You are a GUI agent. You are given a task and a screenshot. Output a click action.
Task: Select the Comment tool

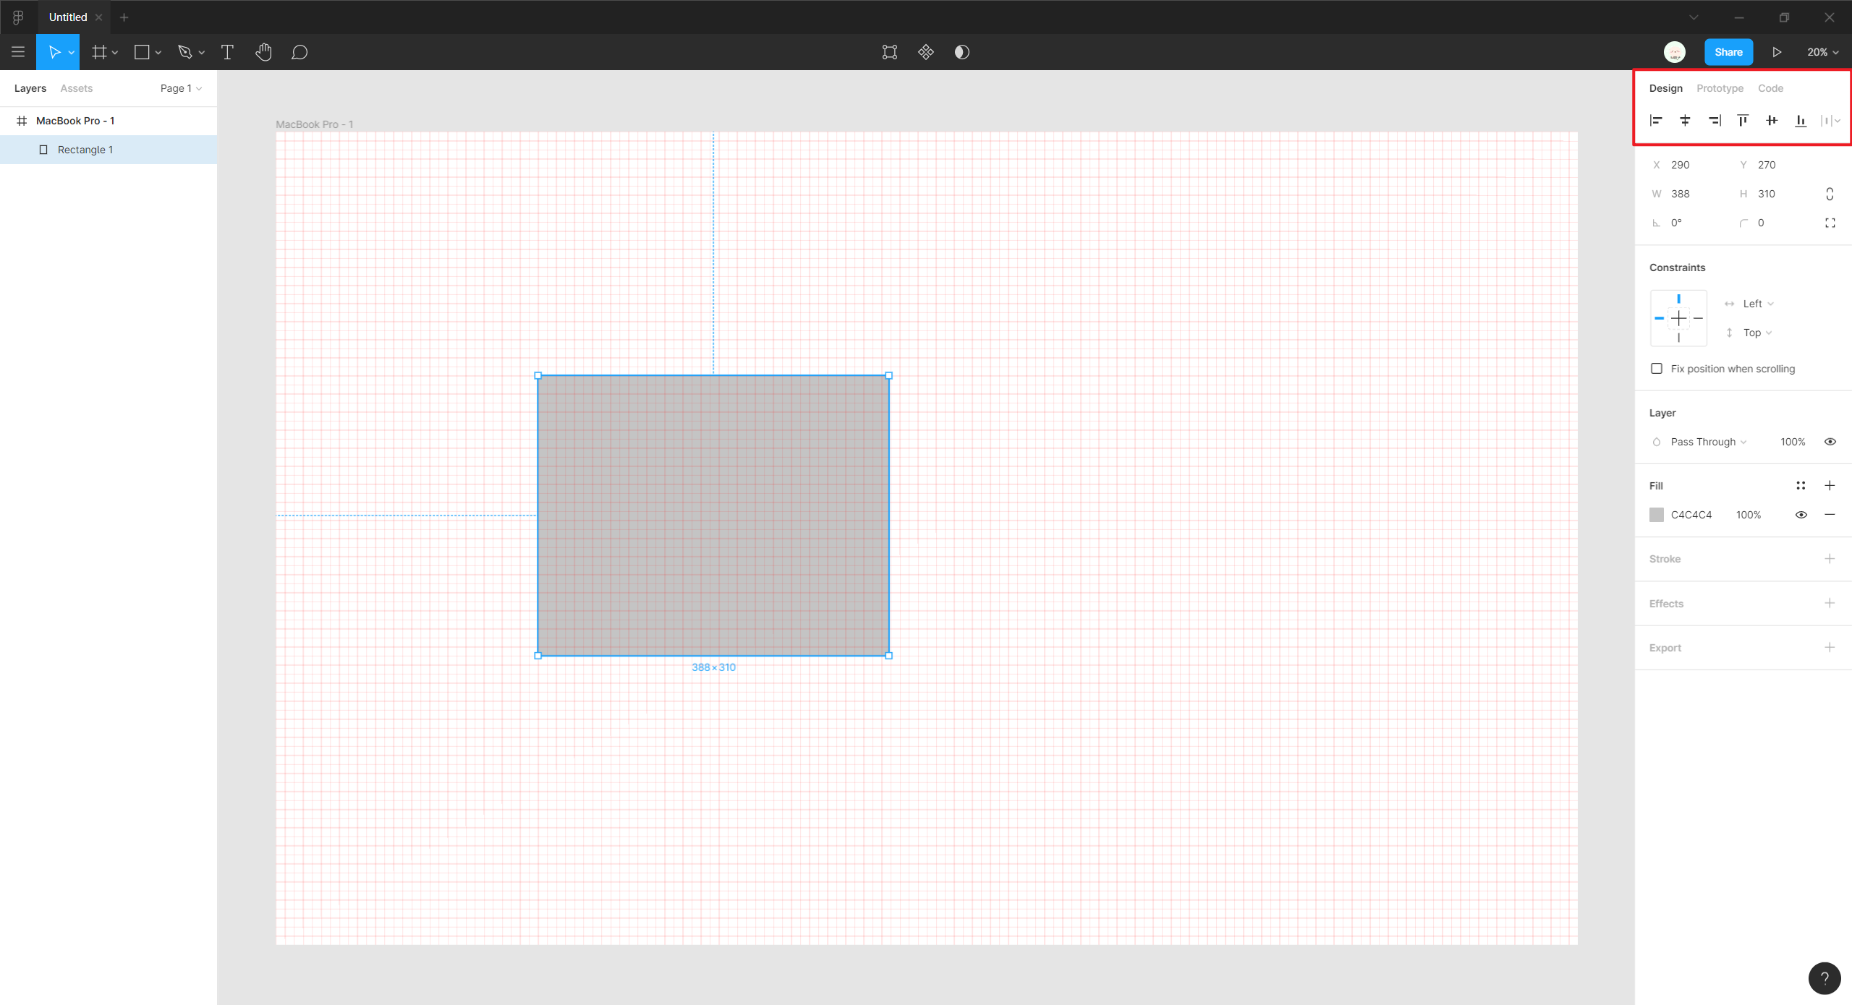pyautogui.click(x=300, y=52)
